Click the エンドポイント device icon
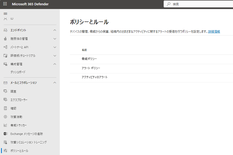The height and width of the screenshot is (155, 233). pyautogui.click(x=5, y=30)
